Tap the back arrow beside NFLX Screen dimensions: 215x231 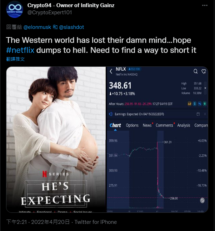pyautogui.click(x=111, y=71)
